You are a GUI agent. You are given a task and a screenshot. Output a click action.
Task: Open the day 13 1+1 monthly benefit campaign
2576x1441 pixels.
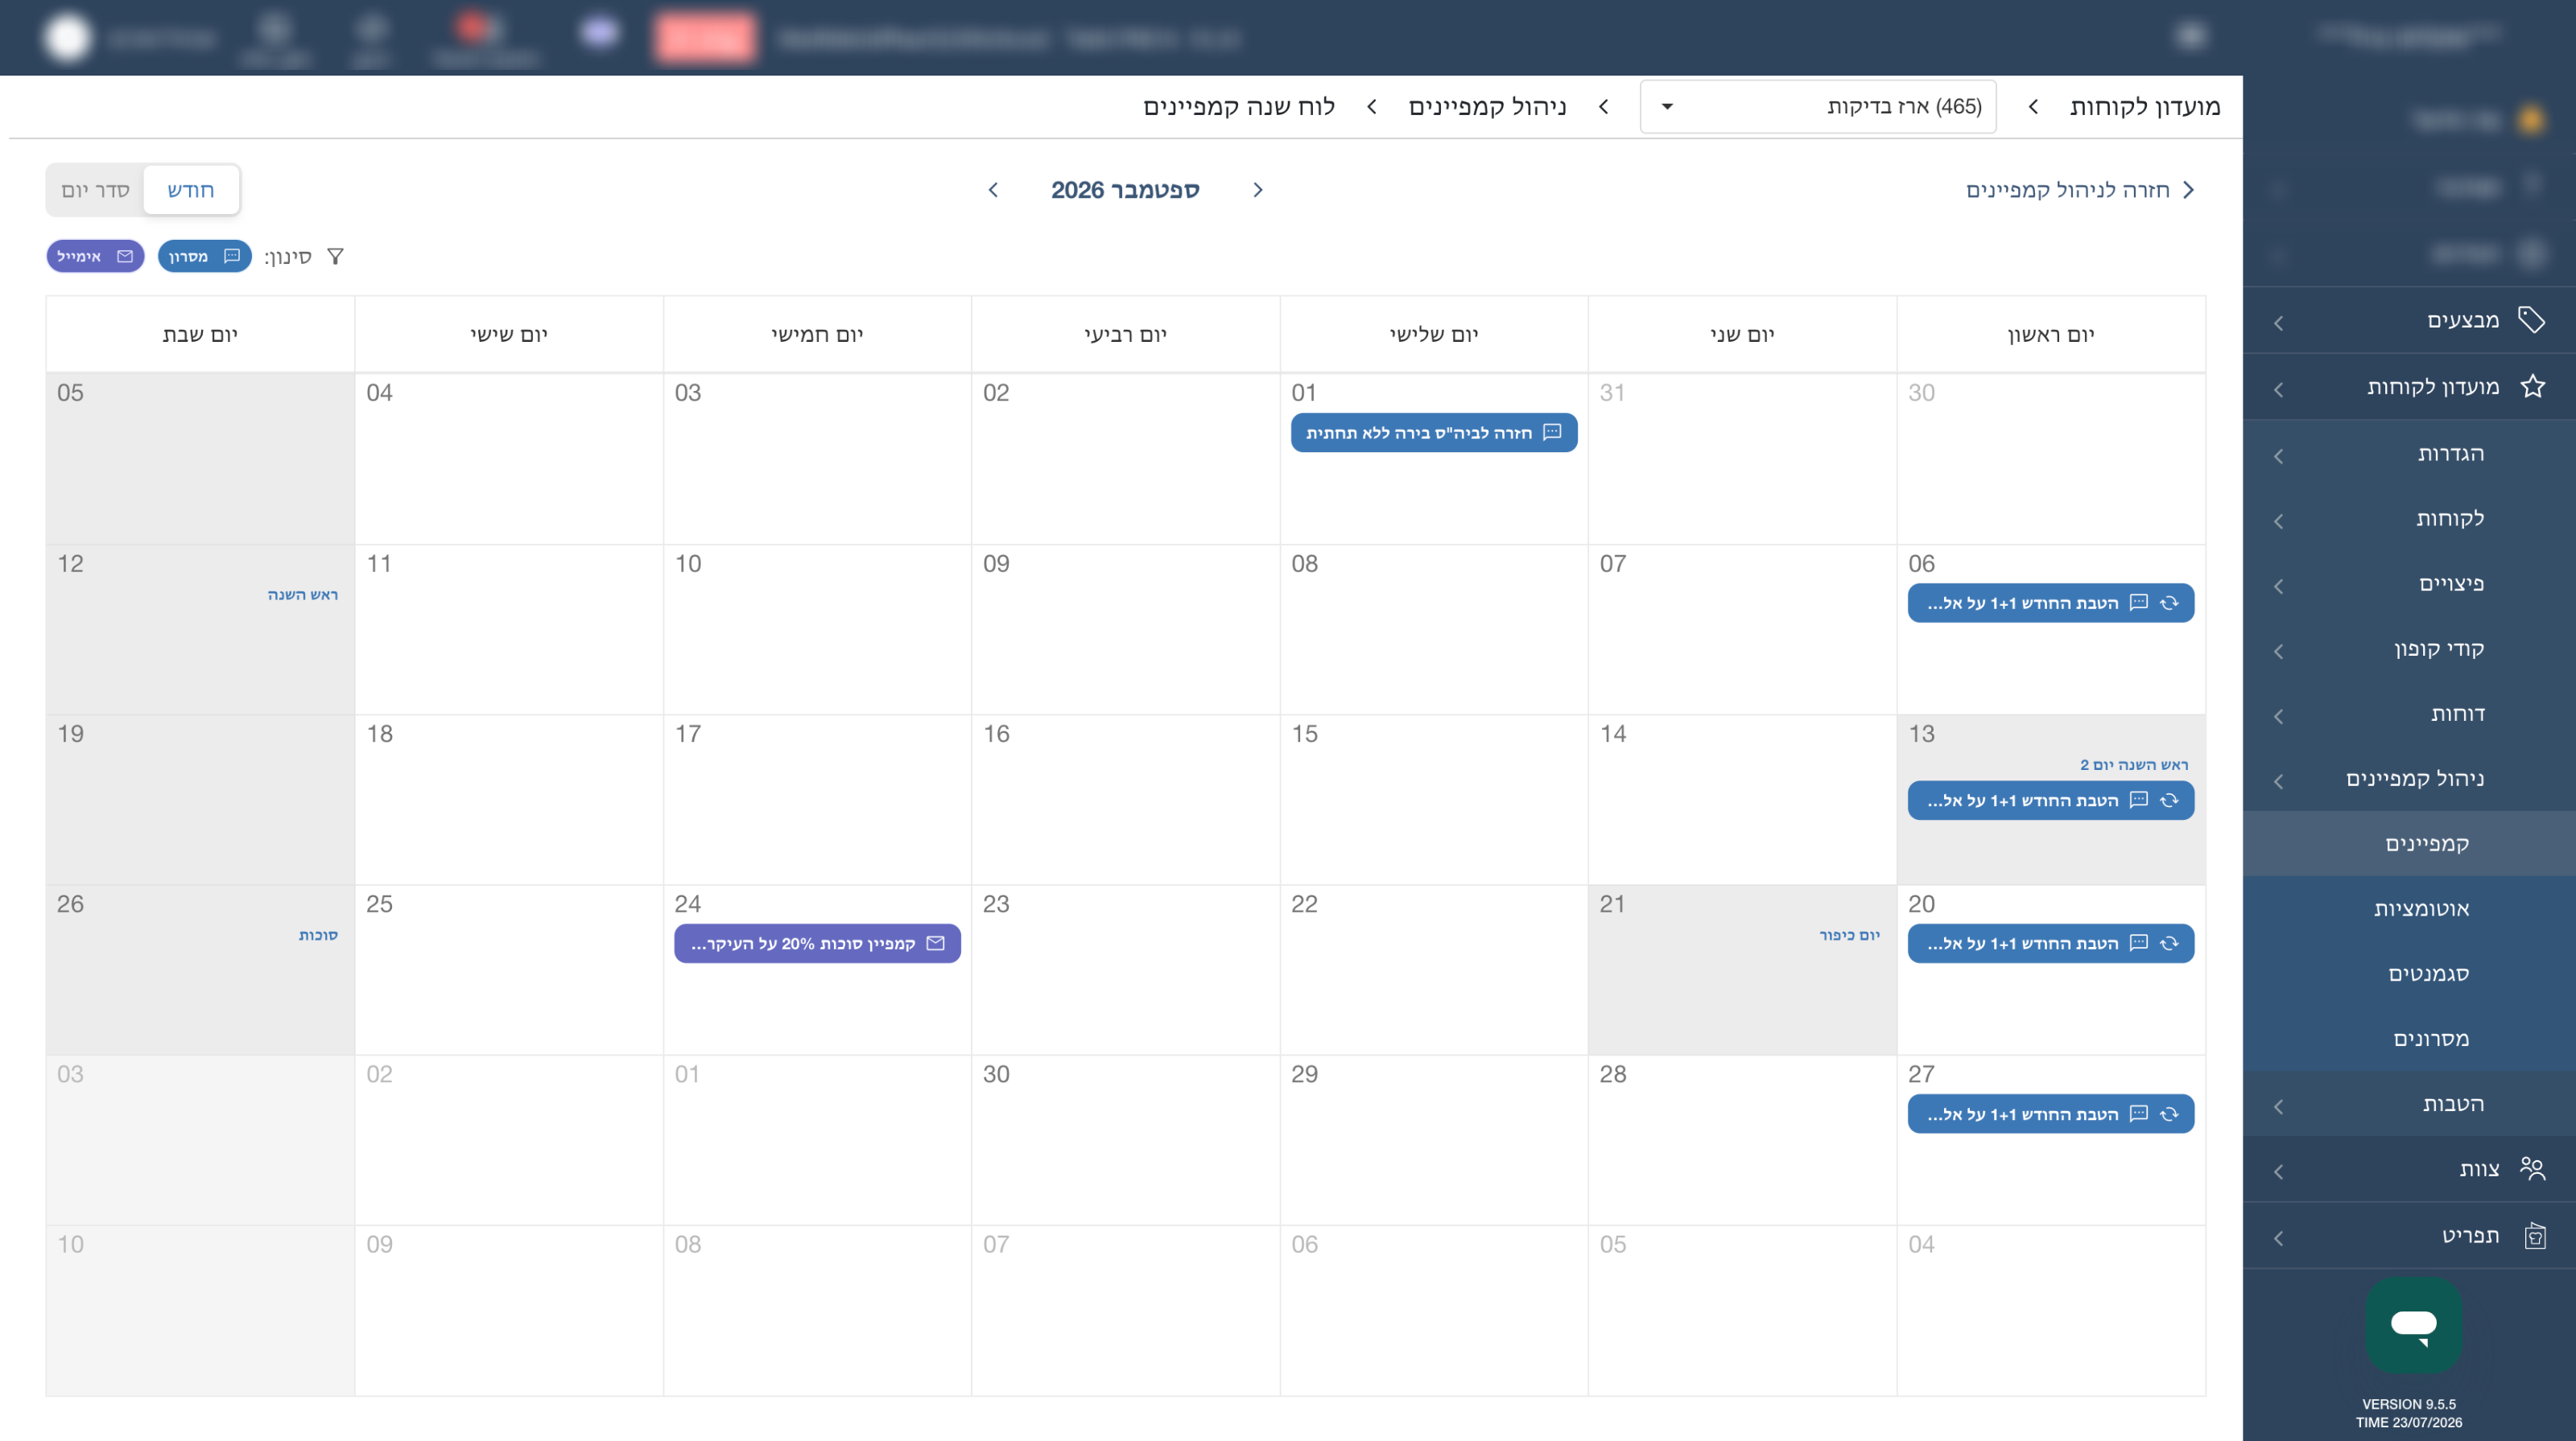[x=2051, y=801]
